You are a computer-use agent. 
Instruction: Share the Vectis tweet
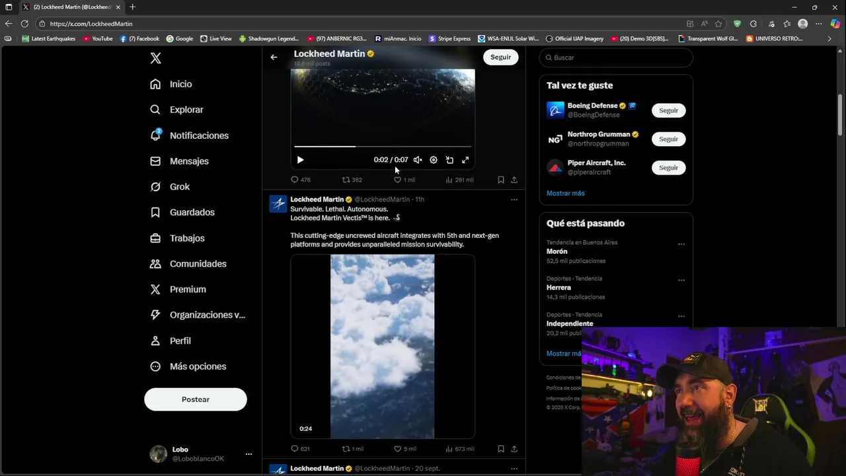(x=514, y=449)
